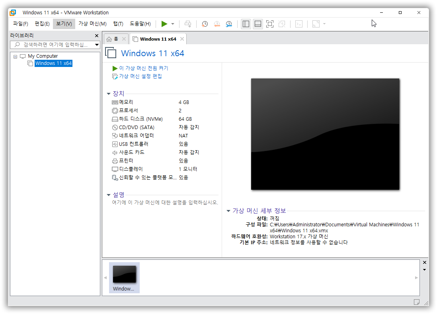Select the 4 GB memory value
This screenshot has height=314, width=437.
183,102
